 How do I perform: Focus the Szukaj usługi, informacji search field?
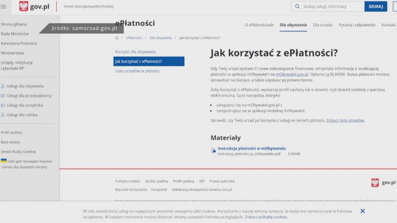[x=328, y=7]
